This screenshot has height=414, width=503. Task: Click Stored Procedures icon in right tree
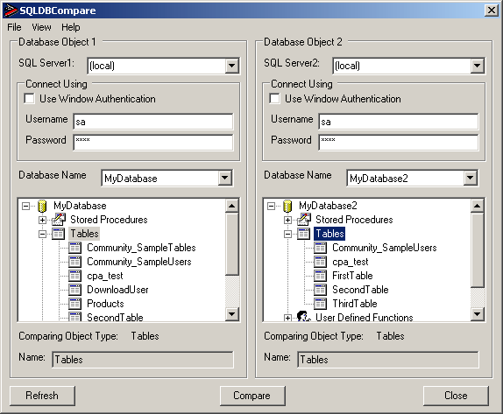point(304,220)
